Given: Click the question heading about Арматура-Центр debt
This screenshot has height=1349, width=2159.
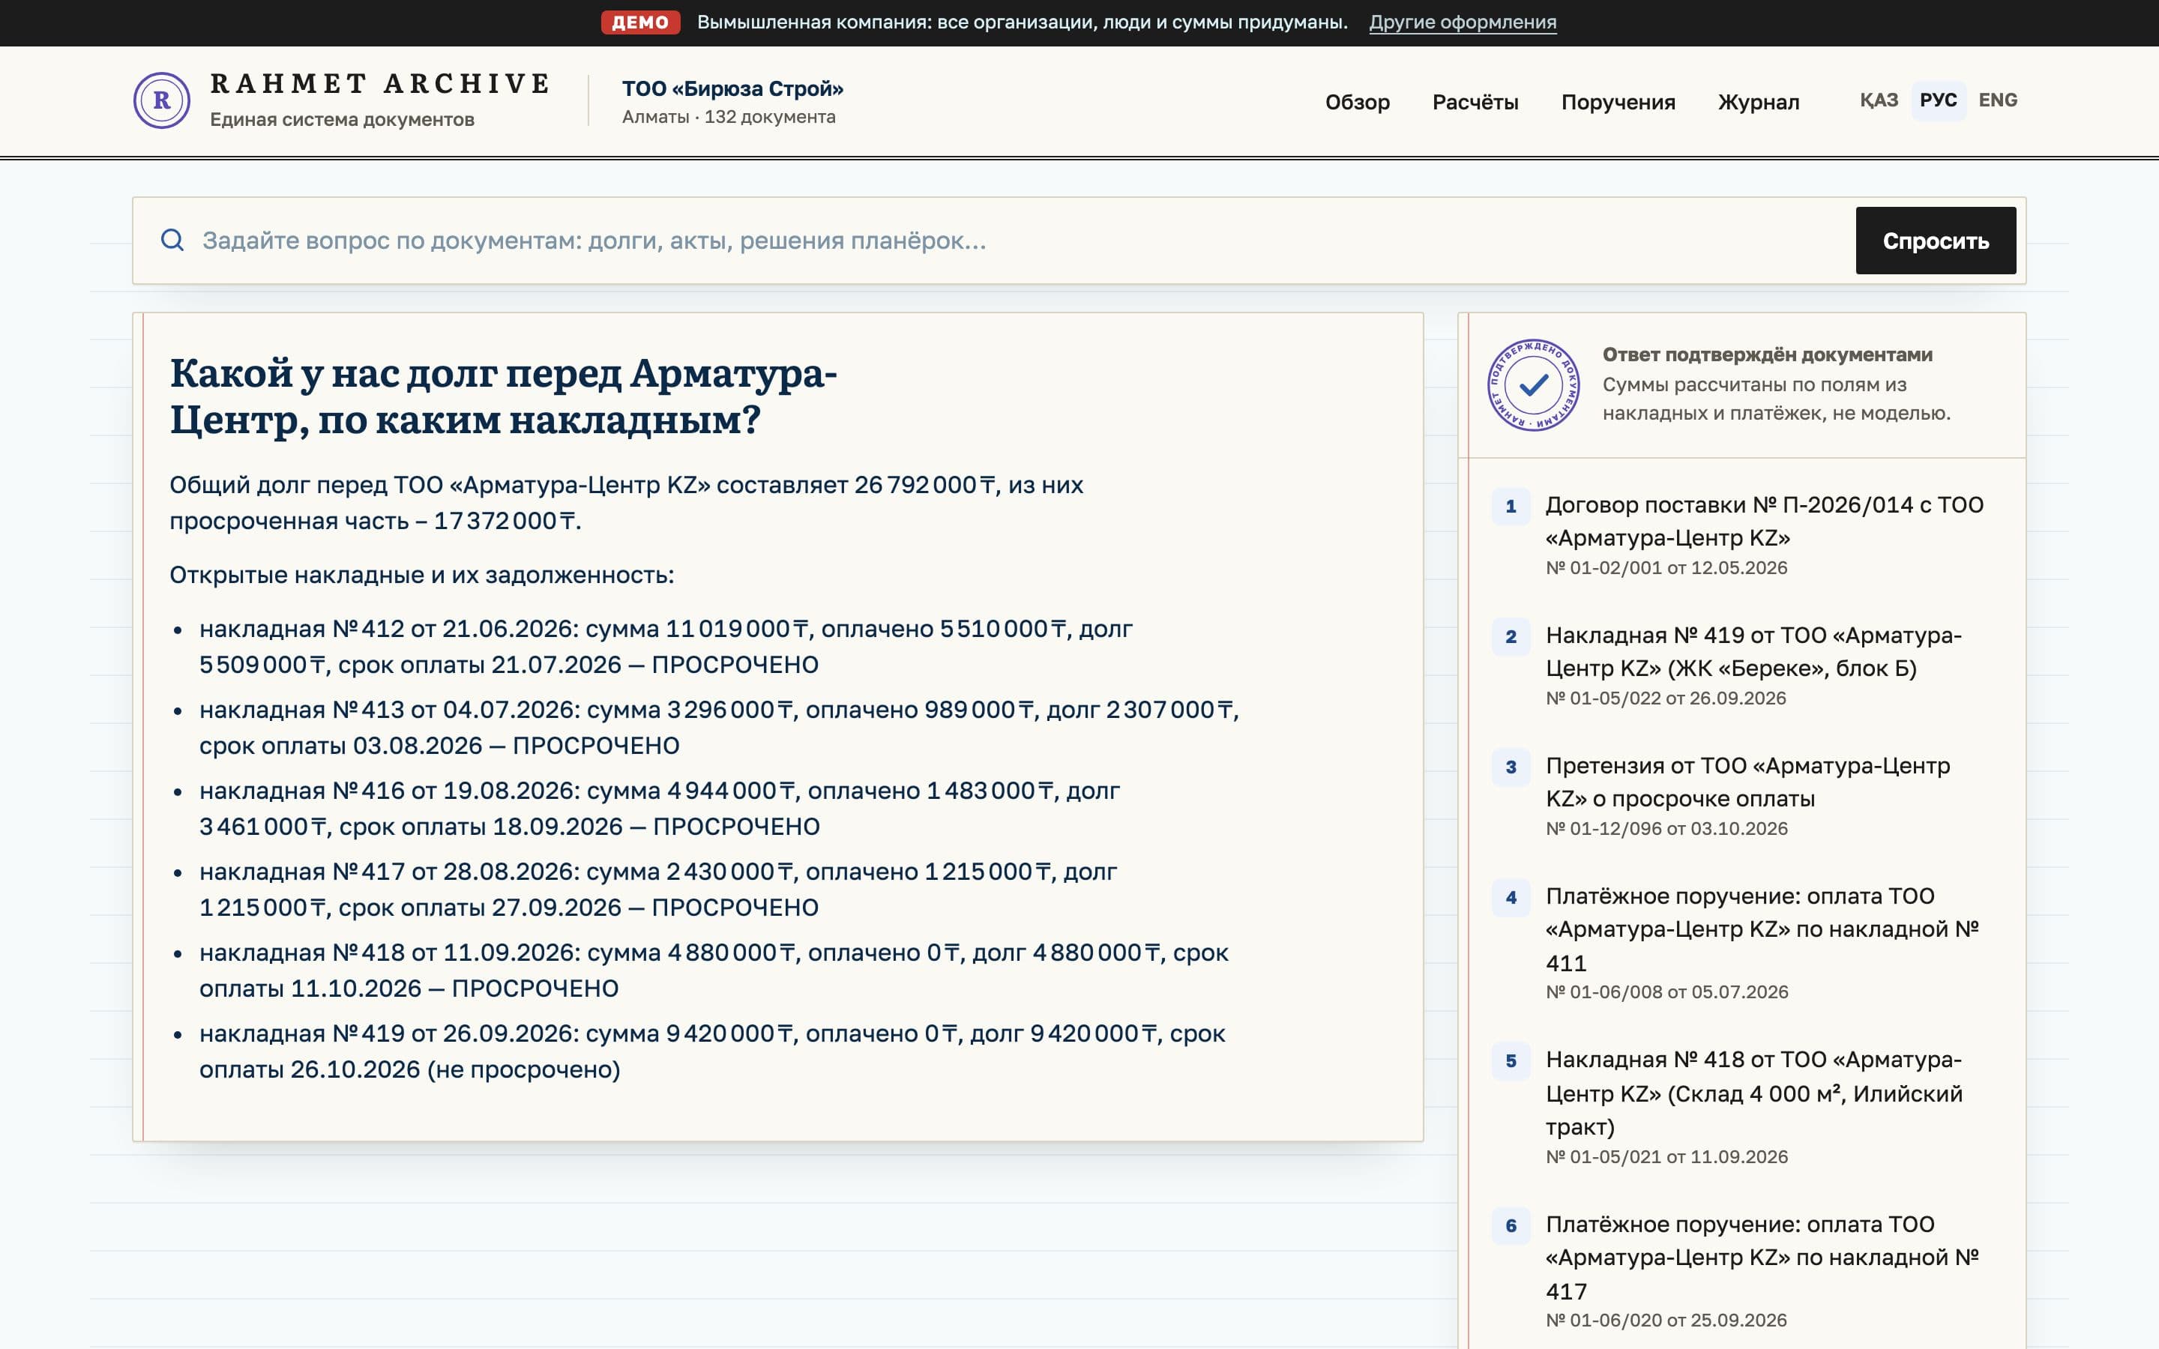Looking at the screenshot, I should 503,396.
